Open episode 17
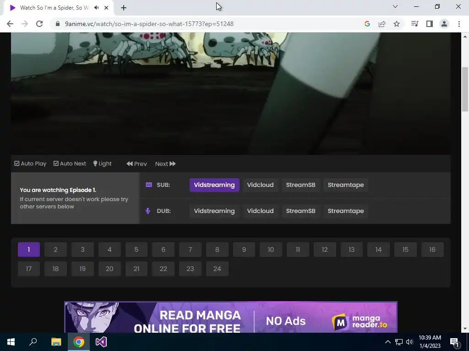 pos(29,269)
